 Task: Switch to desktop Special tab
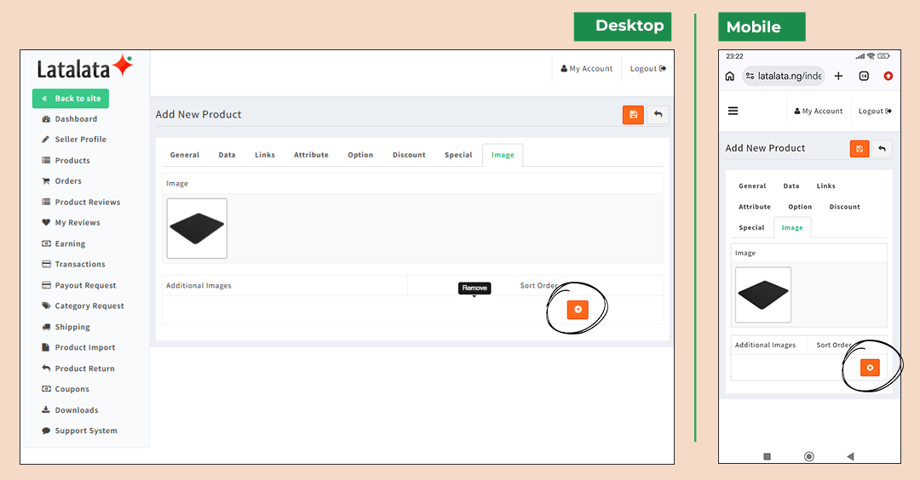pyautogui.click(x=458, y=155)
